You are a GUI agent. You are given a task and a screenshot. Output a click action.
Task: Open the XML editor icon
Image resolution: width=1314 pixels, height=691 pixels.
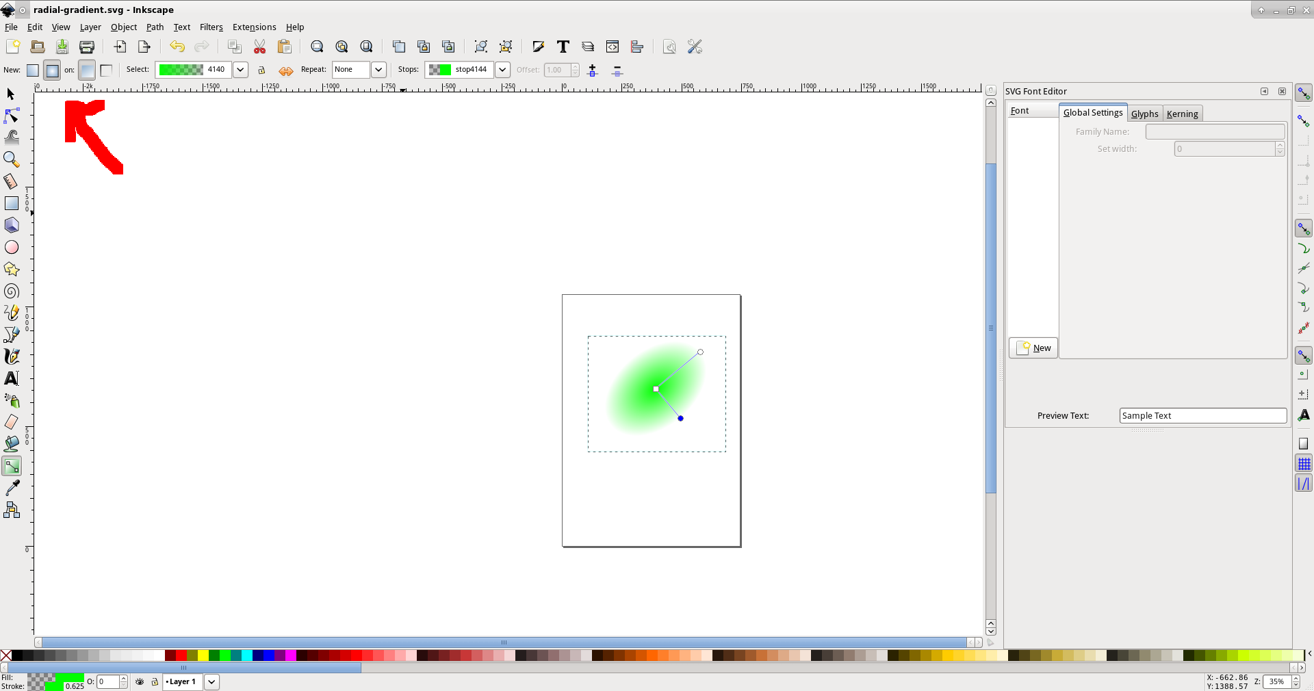pos(613,47)
